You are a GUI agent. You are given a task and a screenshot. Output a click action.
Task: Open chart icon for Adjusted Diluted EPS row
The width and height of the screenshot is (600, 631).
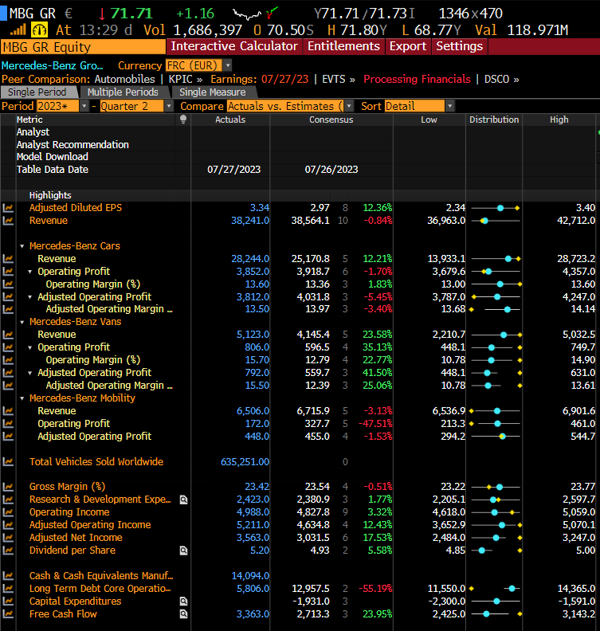8,208
